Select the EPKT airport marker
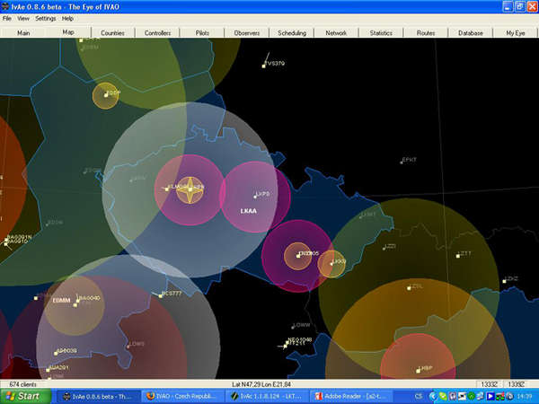 tap(402, 162)
